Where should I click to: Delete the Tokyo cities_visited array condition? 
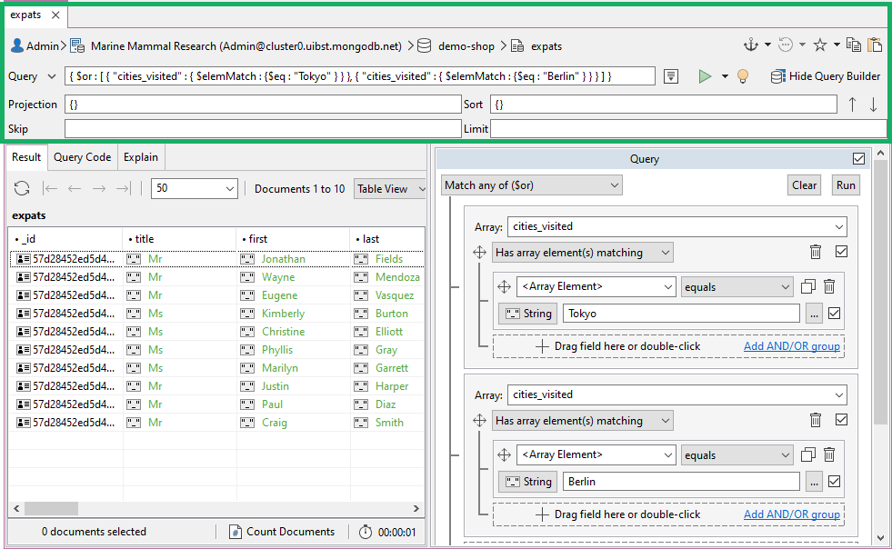[816, 252]
